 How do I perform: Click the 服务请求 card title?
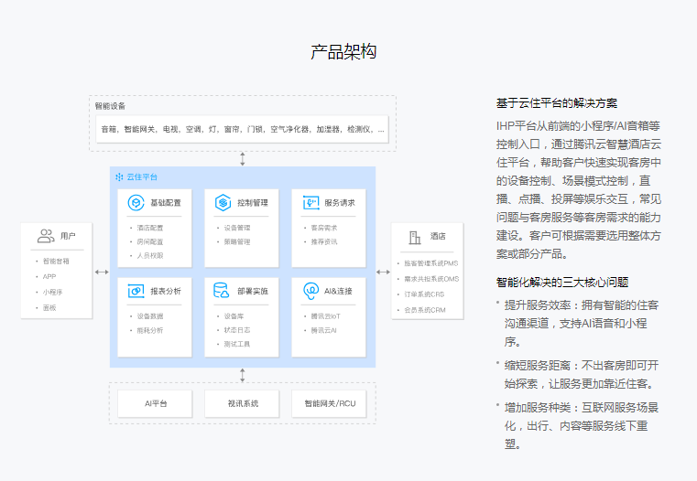(x=340, y=203)
